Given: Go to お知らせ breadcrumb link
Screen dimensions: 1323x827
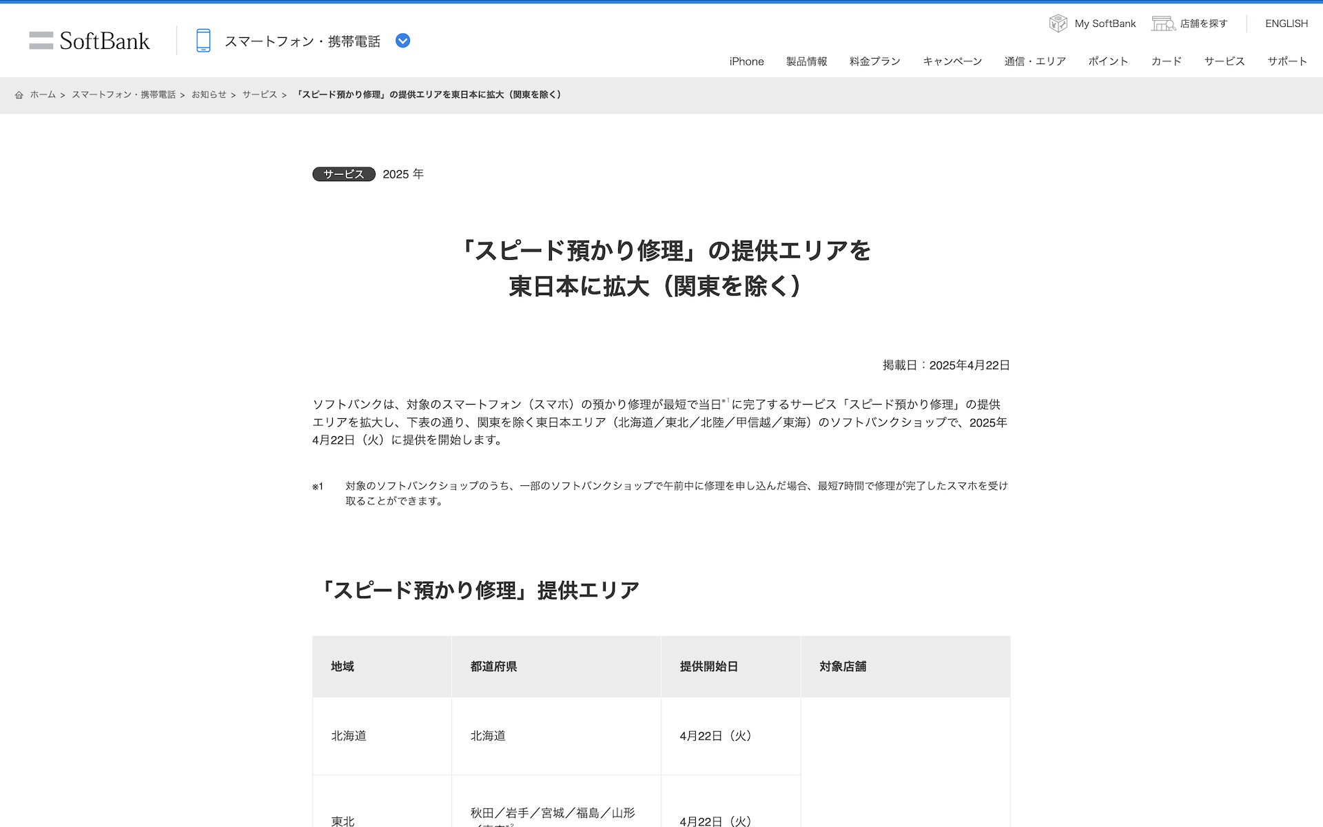Looking at the screenshot, I should click(x=209, y=95).
